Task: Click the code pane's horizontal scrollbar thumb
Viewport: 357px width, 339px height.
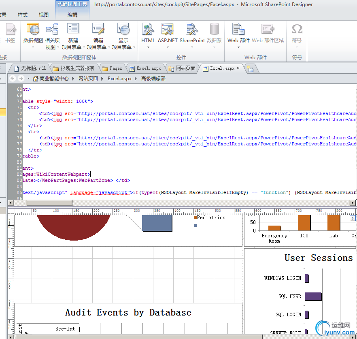Action: pyautogui.click(x=49, y=203)
